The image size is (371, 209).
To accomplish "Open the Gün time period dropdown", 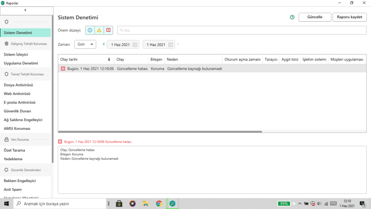I will [85, 44].
